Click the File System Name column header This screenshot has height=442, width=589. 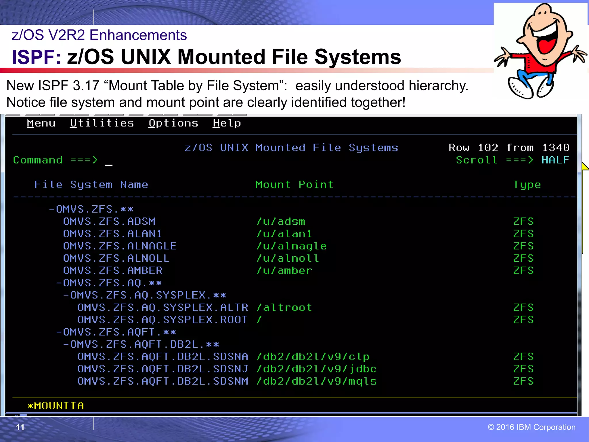click(x=91, y=185)
